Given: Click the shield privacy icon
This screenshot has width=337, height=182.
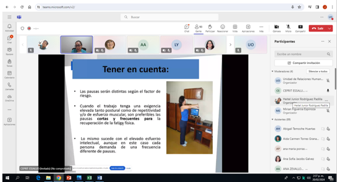Looking at the screenshot, I should pos(22,28).
